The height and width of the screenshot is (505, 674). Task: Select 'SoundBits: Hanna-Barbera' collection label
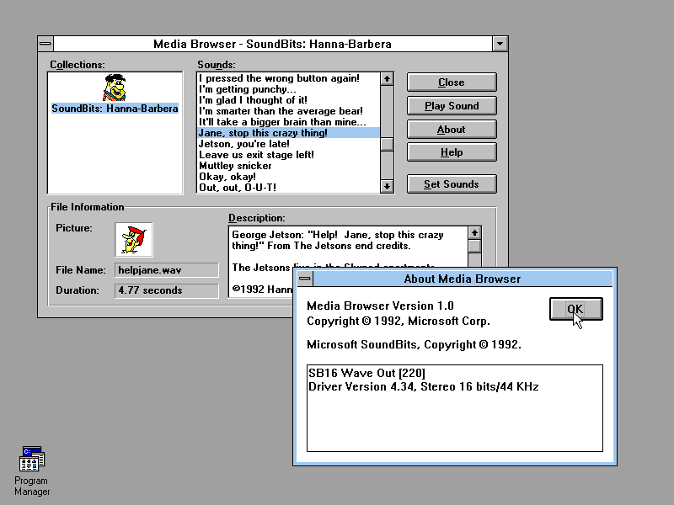pyautogui.click(x=115, y=109)
